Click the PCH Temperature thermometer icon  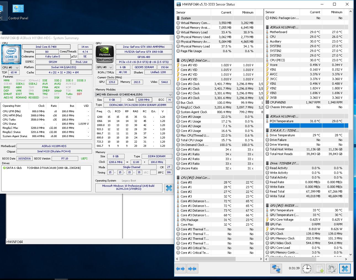click(x=267, y=121)
